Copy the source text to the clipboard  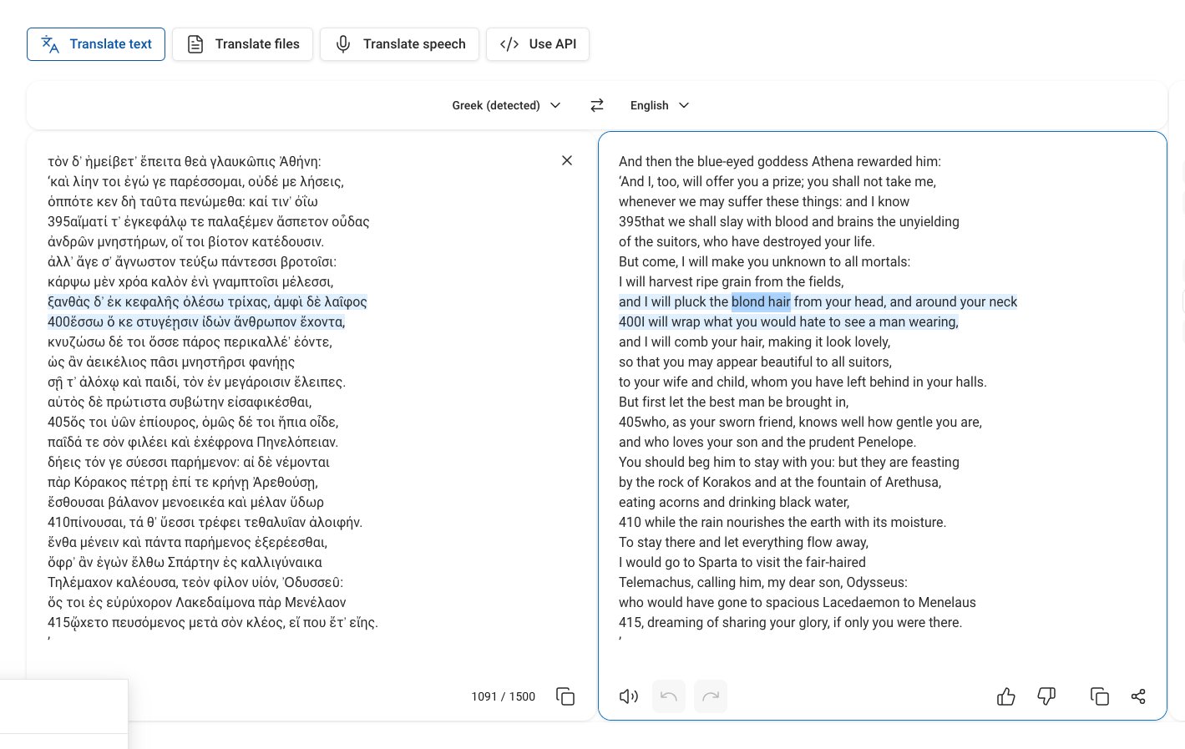pos(565,696)
